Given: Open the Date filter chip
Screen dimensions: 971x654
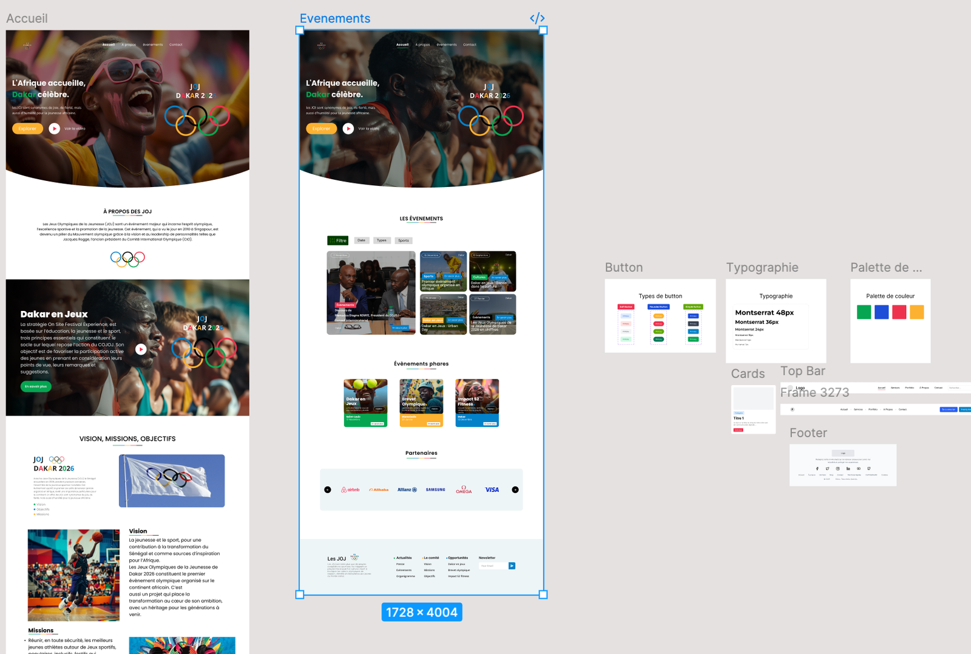Looking at the screenshot, I should pyautogui.click(x=362, y=240).
